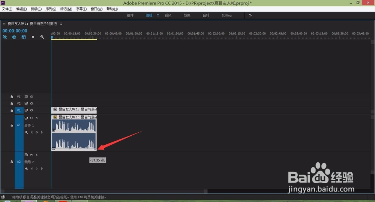Toggle lock on audio track A1

coord(12,125)
